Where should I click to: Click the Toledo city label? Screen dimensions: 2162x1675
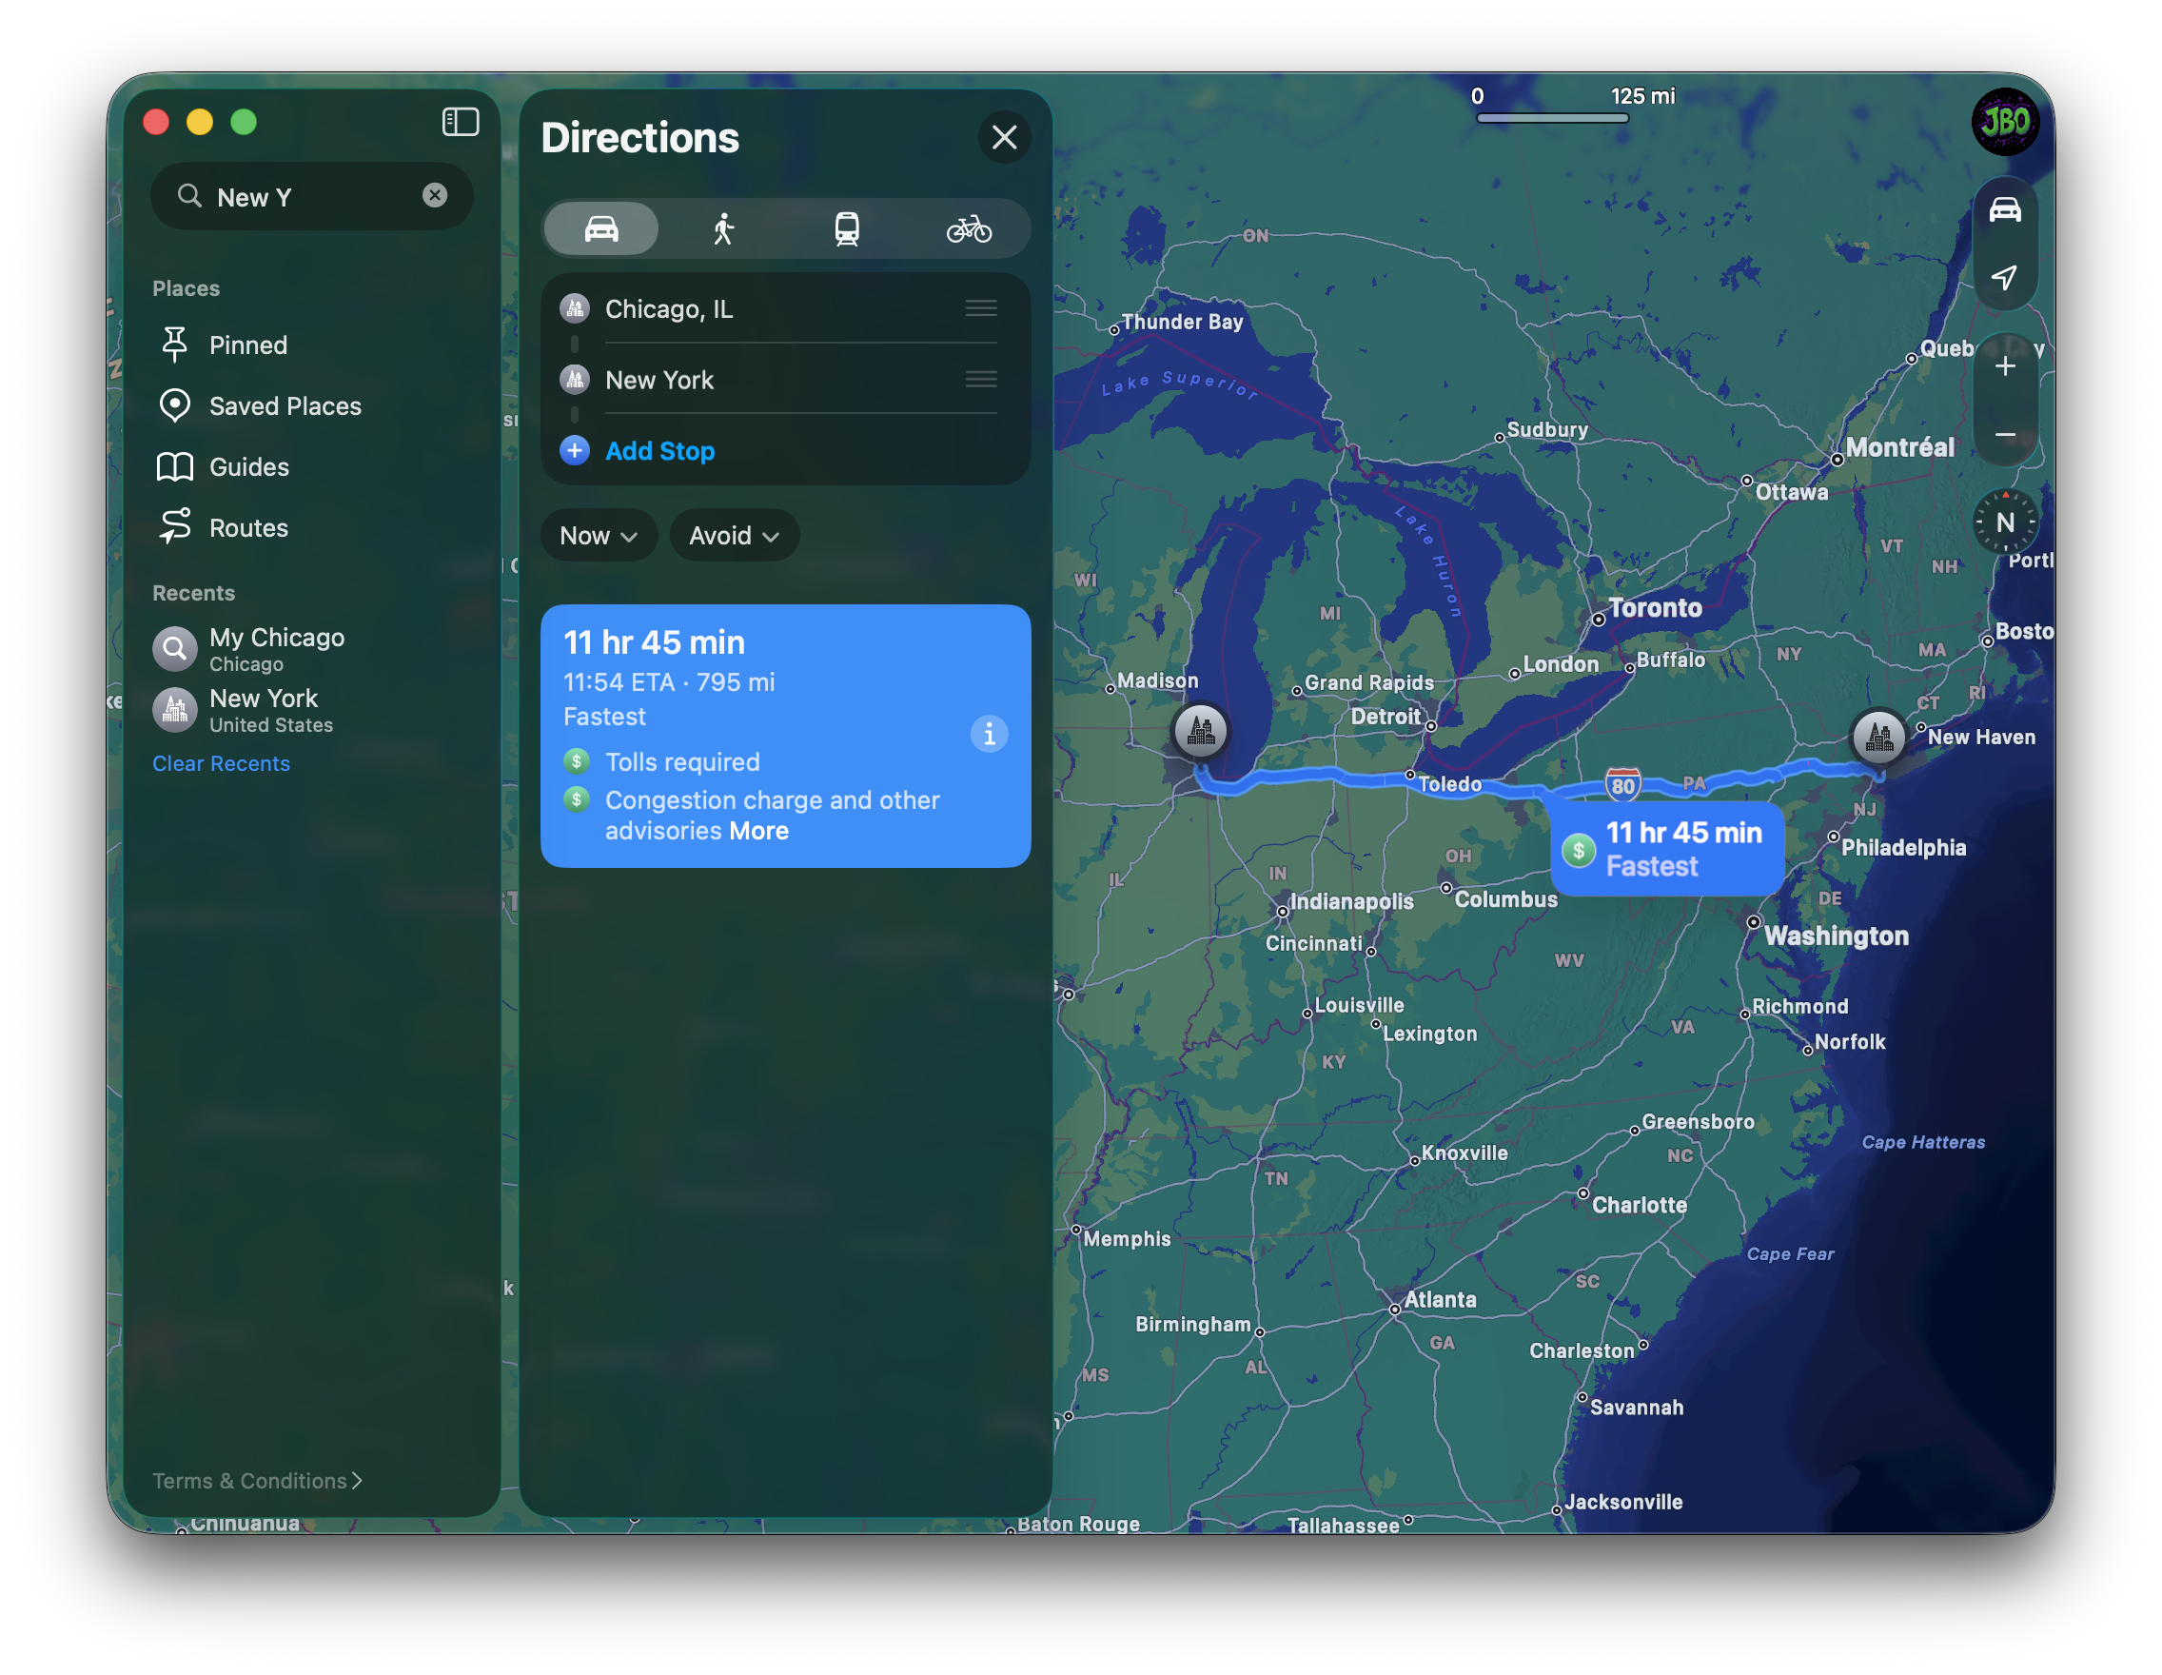(1450, 785)
